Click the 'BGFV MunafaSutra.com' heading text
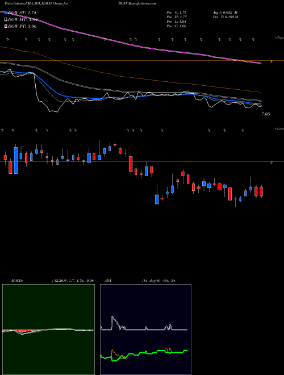 click(x=137, y=3)
